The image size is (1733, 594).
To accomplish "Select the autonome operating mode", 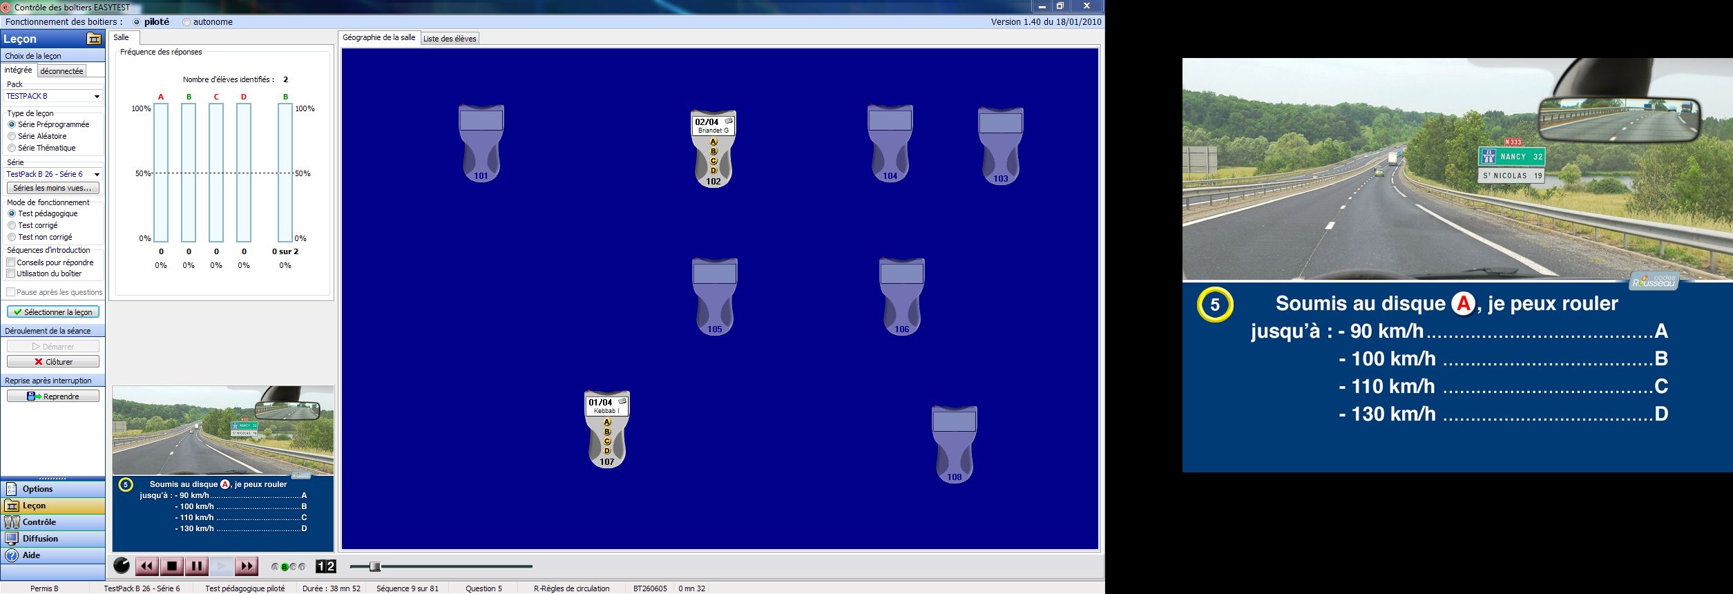I will 186,22.
